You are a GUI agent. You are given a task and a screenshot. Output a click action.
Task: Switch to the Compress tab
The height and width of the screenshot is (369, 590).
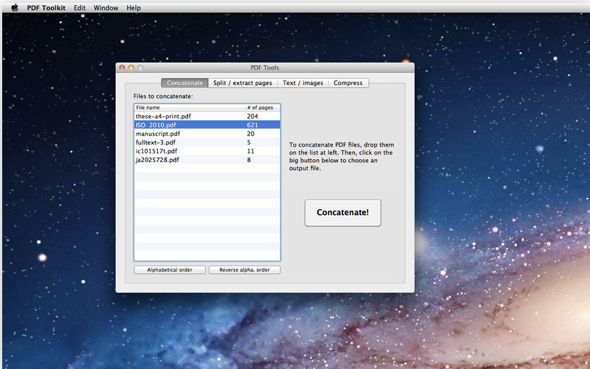coord(348,83)
